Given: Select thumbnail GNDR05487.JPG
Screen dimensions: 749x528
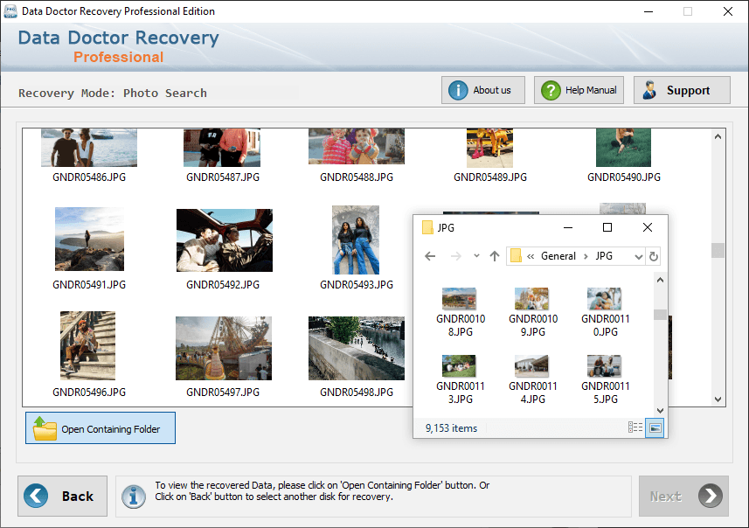Looking at the screenshot, I should [222, 147].
